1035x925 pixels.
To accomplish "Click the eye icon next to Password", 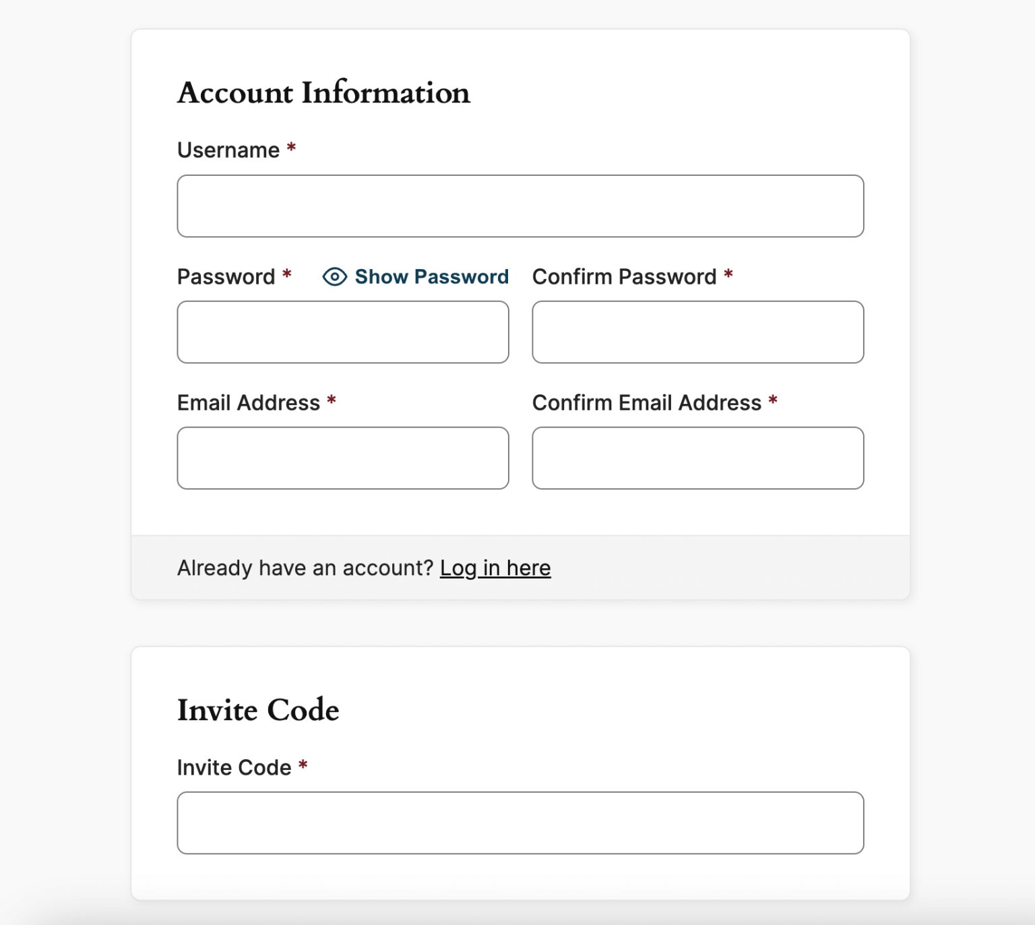I will (x=335, y=276).
